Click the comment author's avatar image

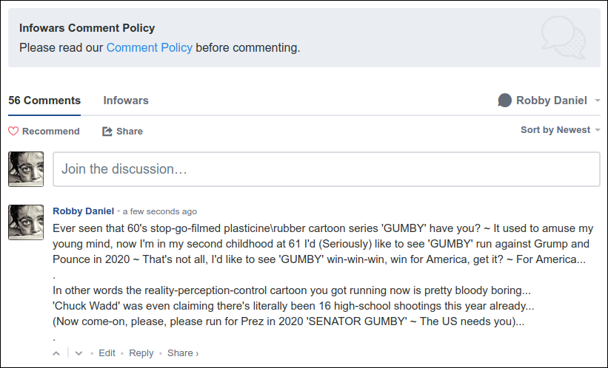tap(26, 222)
